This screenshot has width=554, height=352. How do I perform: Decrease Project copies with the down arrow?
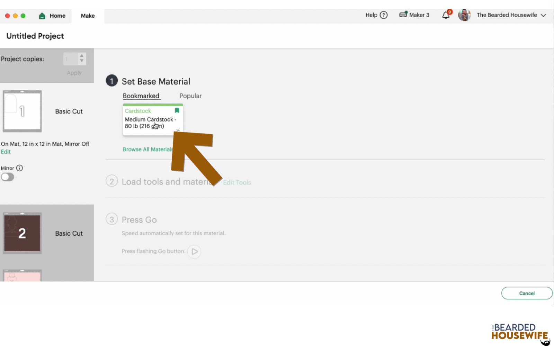[x=82, y=61]
